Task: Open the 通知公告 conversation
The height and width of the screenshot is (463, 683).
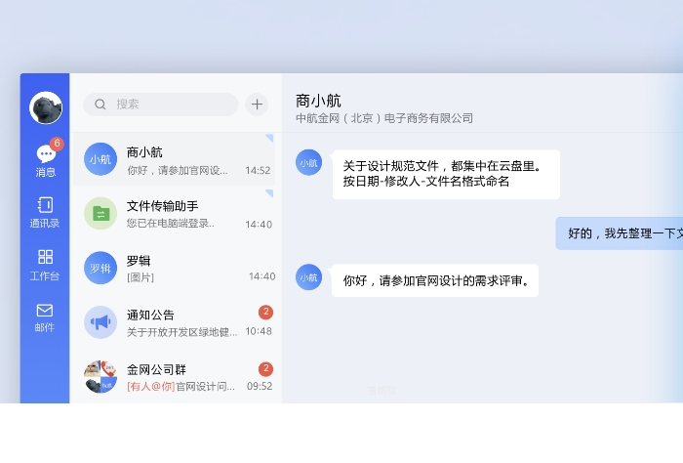Action: tap(175, 322)
